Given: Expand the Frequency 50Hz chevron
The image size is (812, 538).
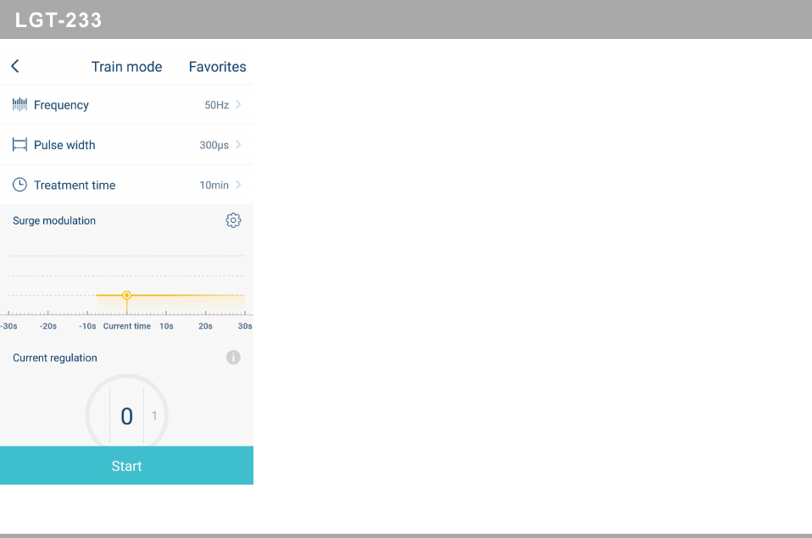Looking at the screenshot, I should point(238,104).
